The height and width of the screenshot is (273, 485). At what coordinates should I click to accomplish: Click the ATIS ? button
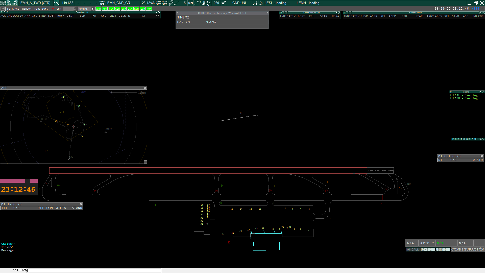(427, 243)
